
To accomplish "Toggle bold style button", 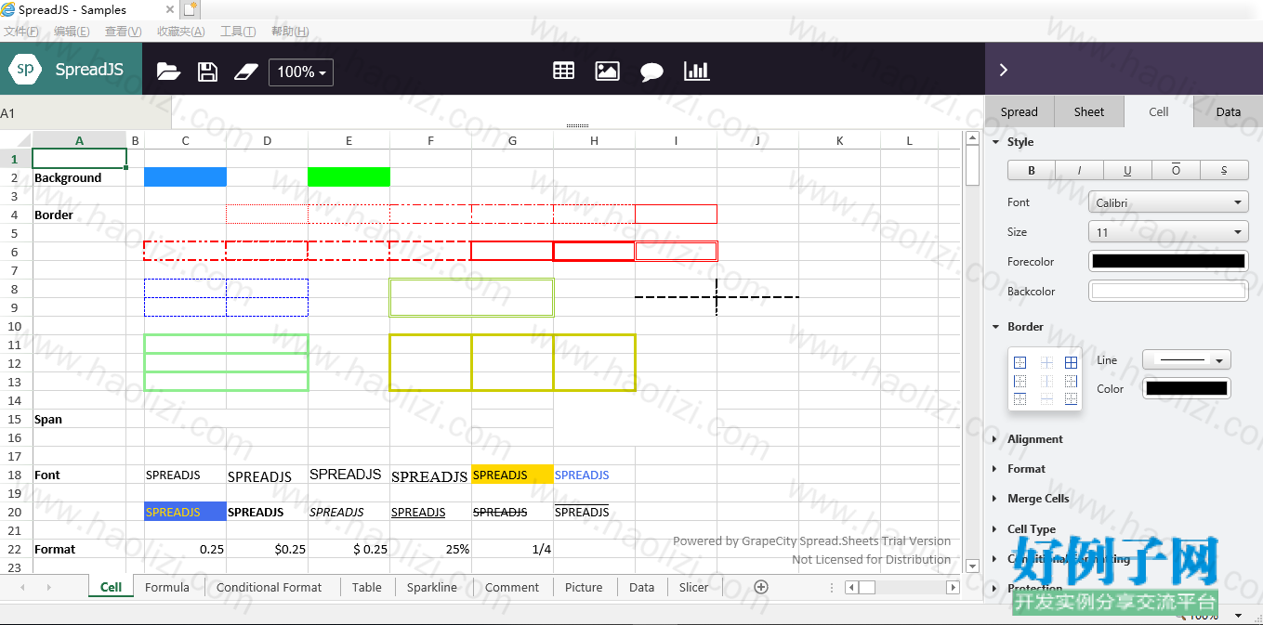I will pyautogui.click(x=1032, y=170).
